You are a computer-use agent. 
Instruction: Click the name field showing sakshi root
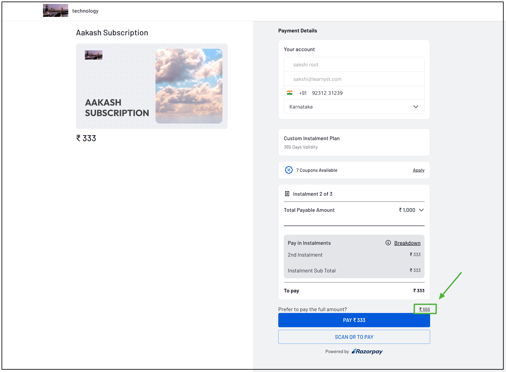(354, 65)
